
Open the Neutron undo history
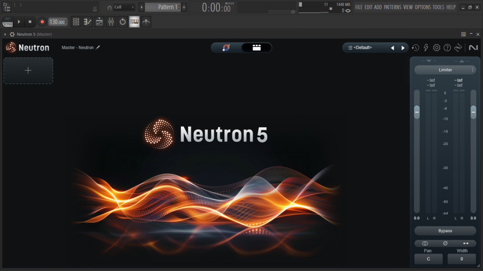415,48
